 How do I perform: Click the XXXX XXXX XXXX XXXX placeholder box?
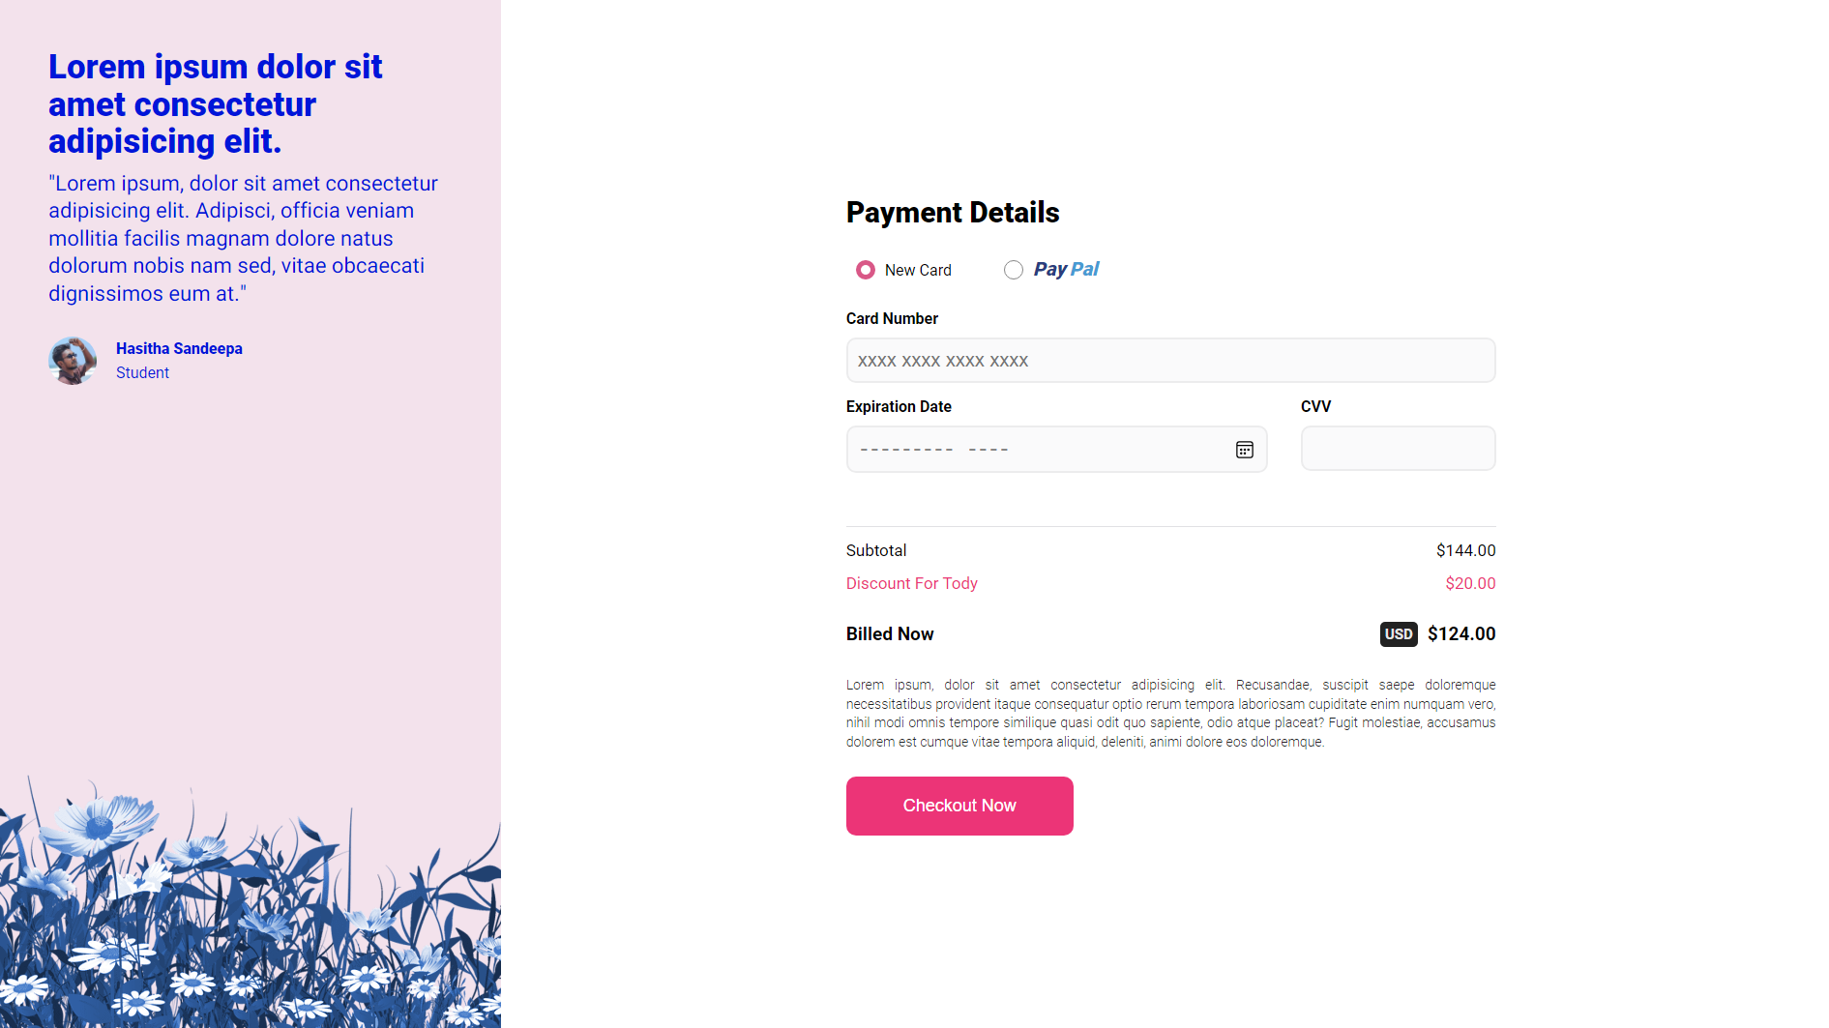1170,360
